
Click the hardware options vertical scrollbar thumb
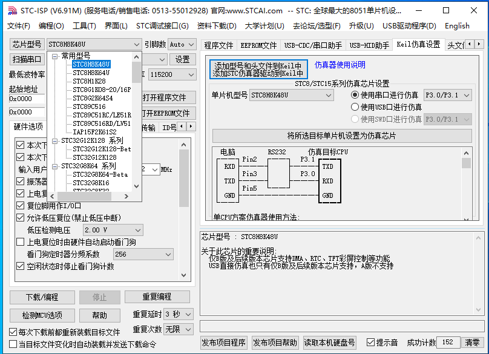(184, 178)
